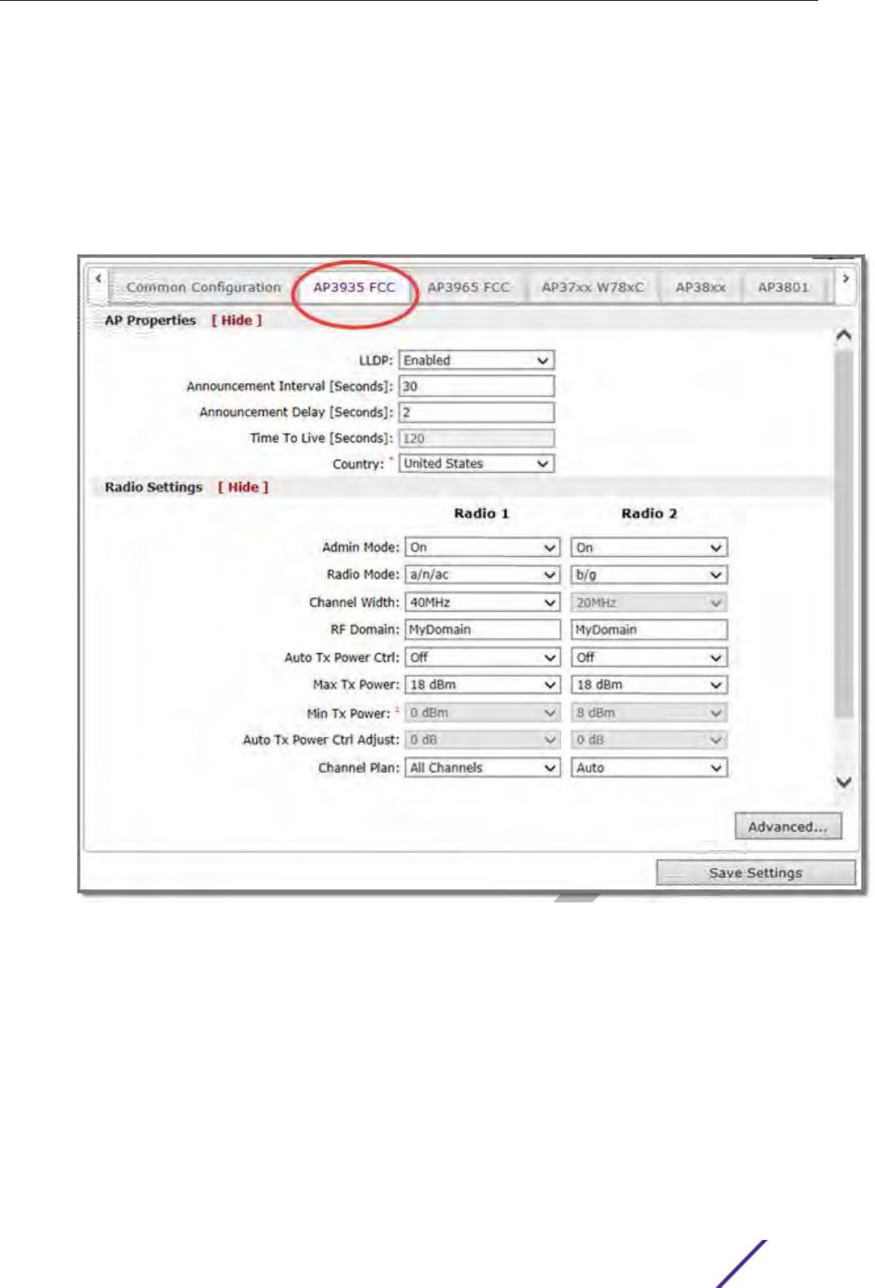875x1288 pixels.
Task: Click the Announcement Interval field
Action: point(476,386)
